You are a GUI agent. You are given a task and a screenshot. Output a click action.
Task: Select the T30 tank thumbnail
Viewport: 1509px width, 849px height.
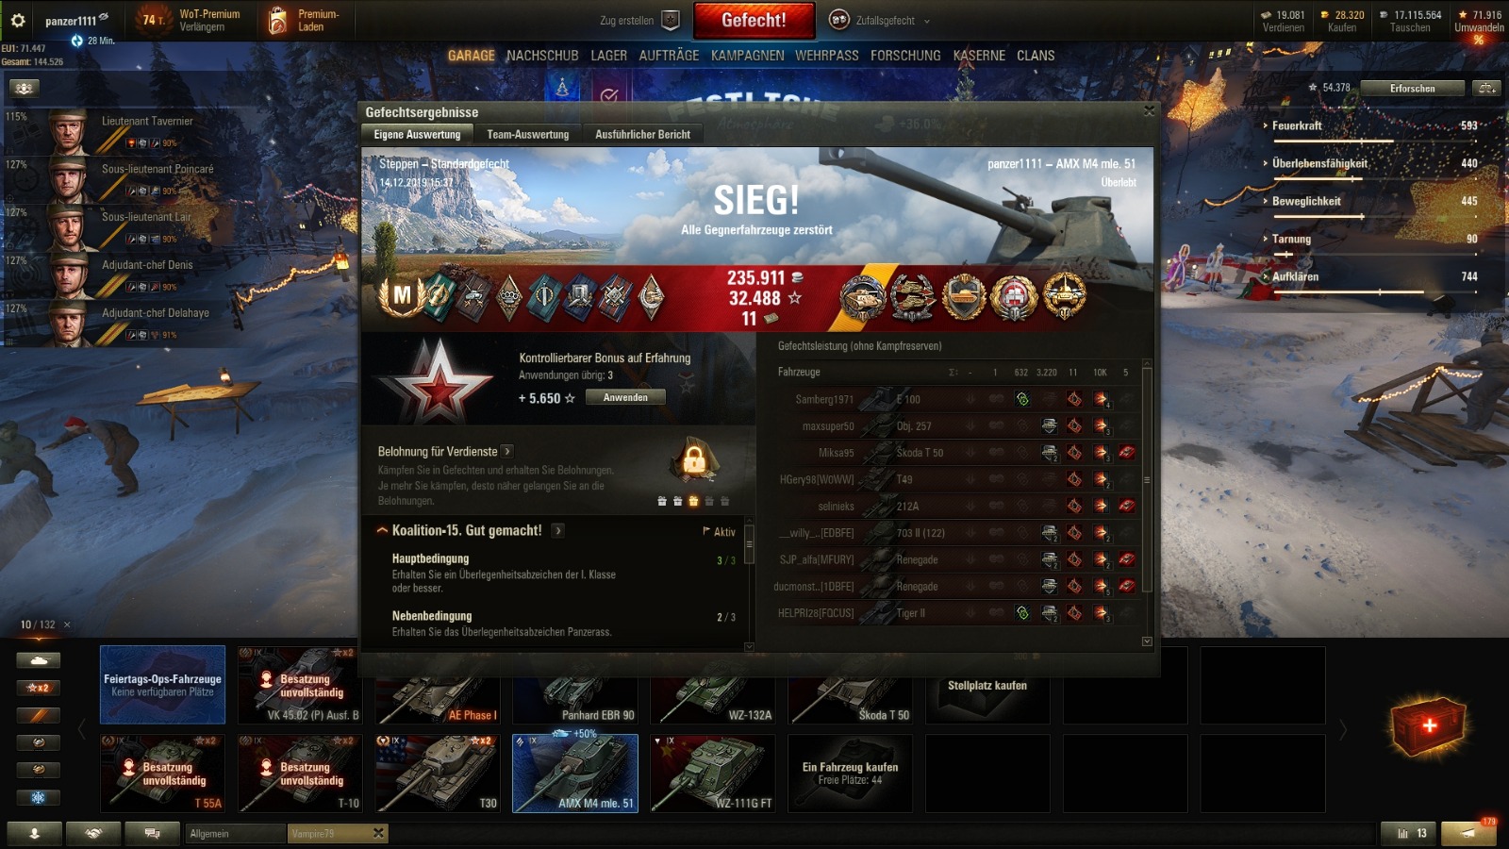(438, 774)
